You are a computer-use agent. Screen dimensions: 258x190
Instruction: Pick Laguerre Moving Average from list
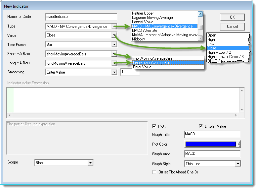point(152,18)
